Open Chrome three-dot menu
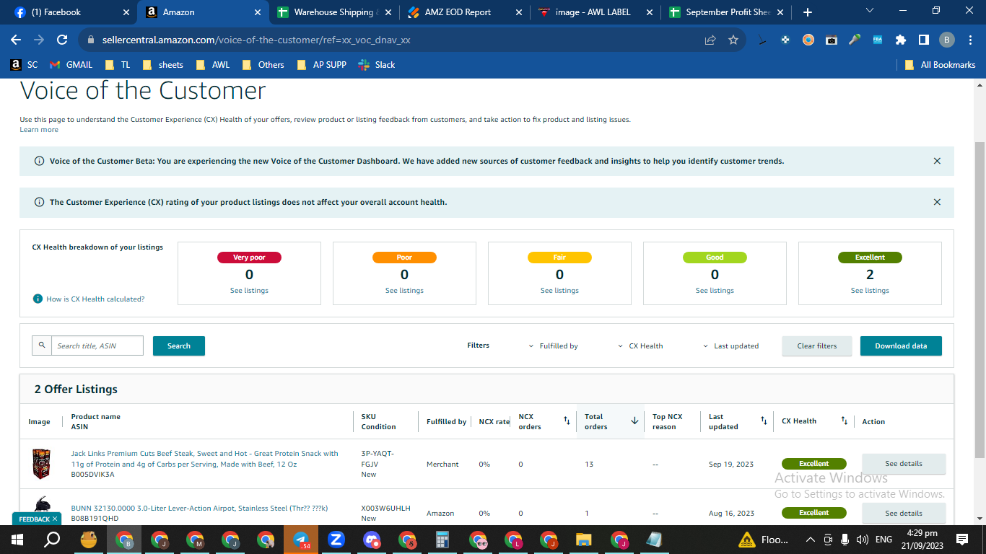986x554 pixels. click(x=970, y=40)
